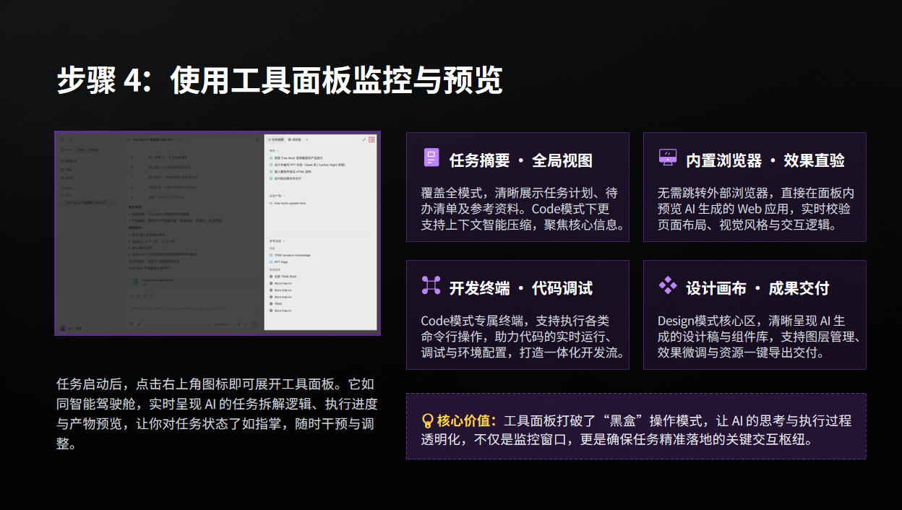Open the 全新 TRAE Work search result
This screenshot has height=510, width=902.
[x=283, y=277]
